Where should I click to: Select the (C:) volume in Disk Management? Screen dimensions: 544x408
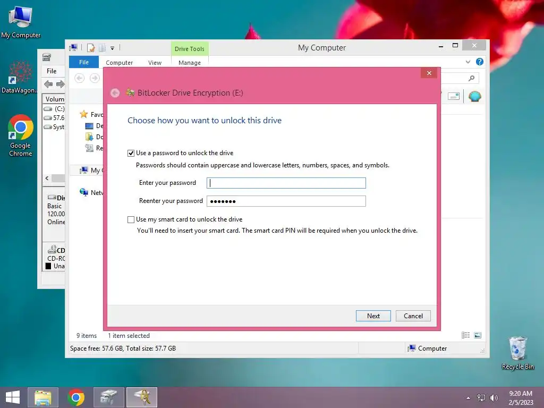coord(54,109)
